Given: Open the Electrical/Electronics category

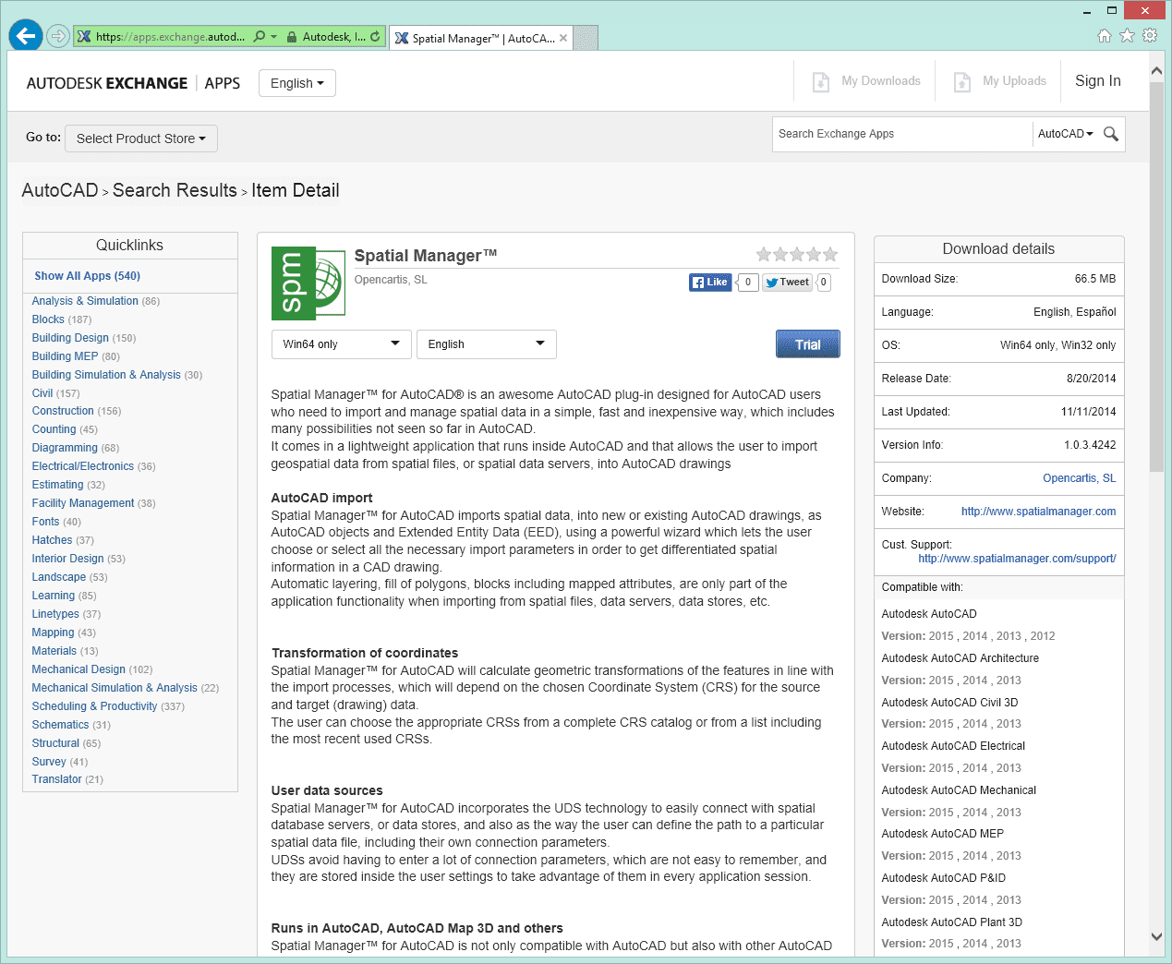Looking at the screenshot, I should click(83, 466).
